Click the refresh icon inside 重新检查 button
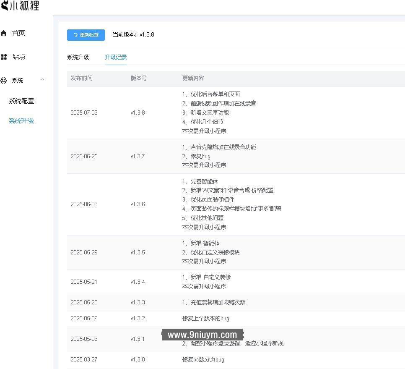405x369 pixels. point(75,35)
